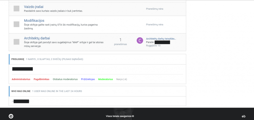The image size is (254, 120).
Task: Select the Administratorius group link
Action: pyautogui.click(x=21, y=79)
